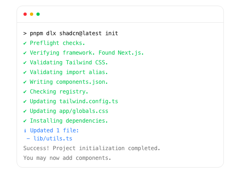Click the 'Updated 1 file:' info line

point(54,130)
